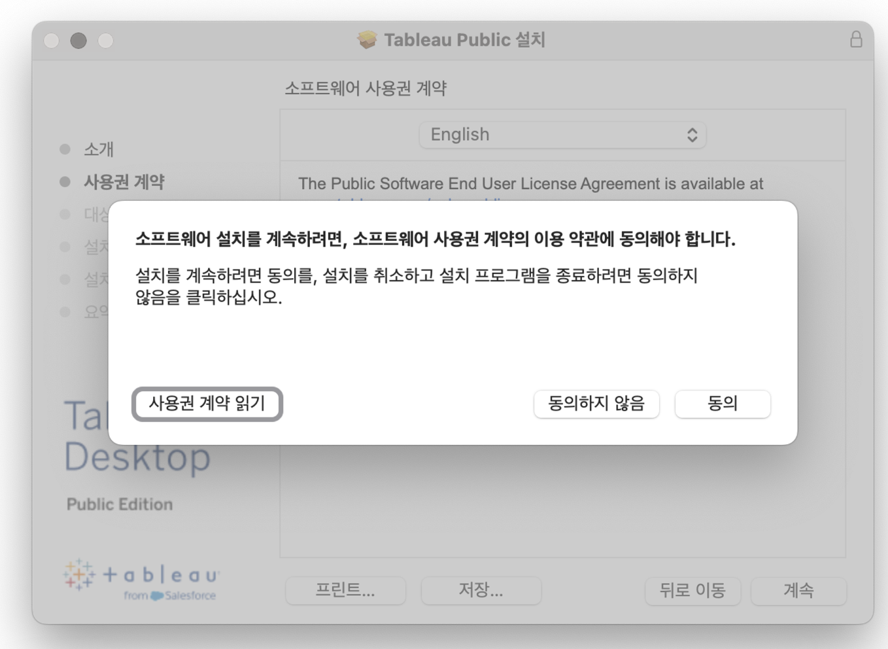This screenshot has width=888, height=649.
Task: Click the Tableau package icon in title
Action: pyautogui.click(x=367, y=40)
